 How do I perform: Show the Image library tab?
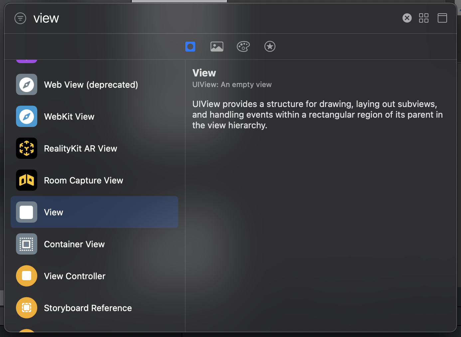pyautogui.click(x=217, y=47)
